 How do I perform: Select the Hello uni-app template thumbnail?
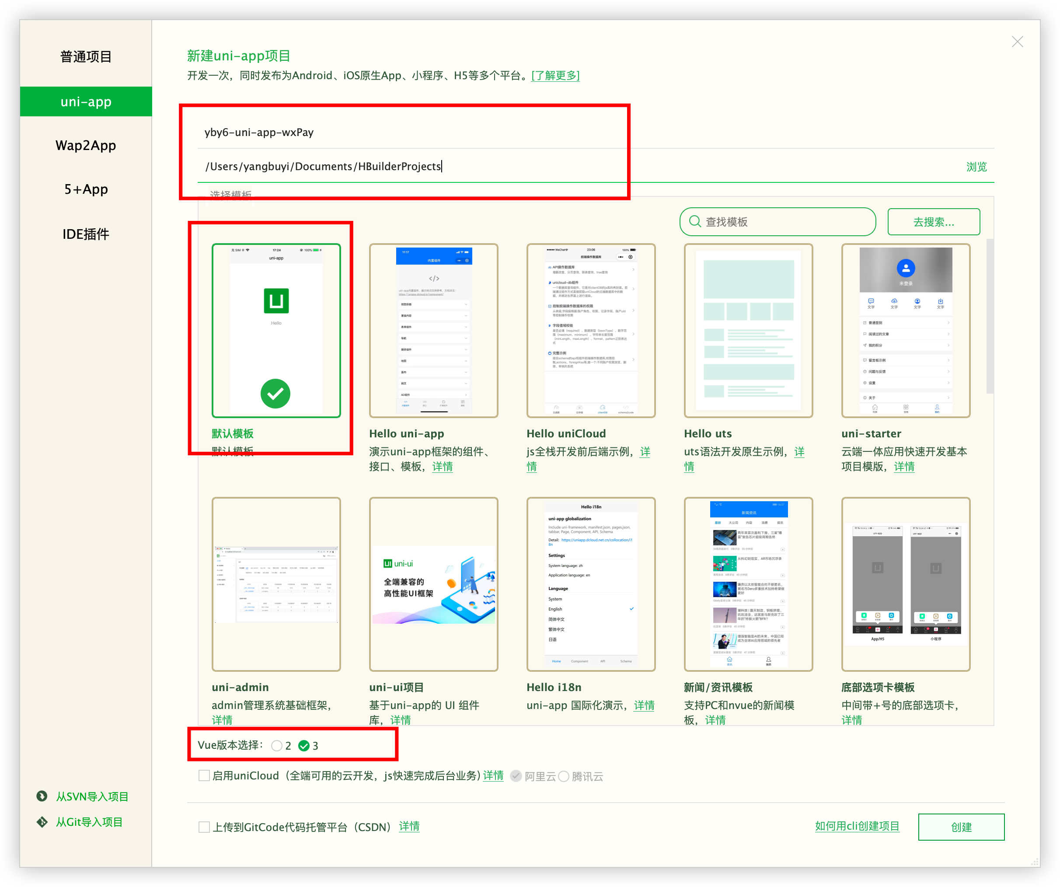point(433,331)
